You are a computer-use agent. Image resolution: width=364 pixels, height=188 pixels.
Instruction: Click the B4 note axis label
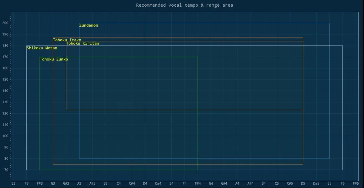[264, 183]
